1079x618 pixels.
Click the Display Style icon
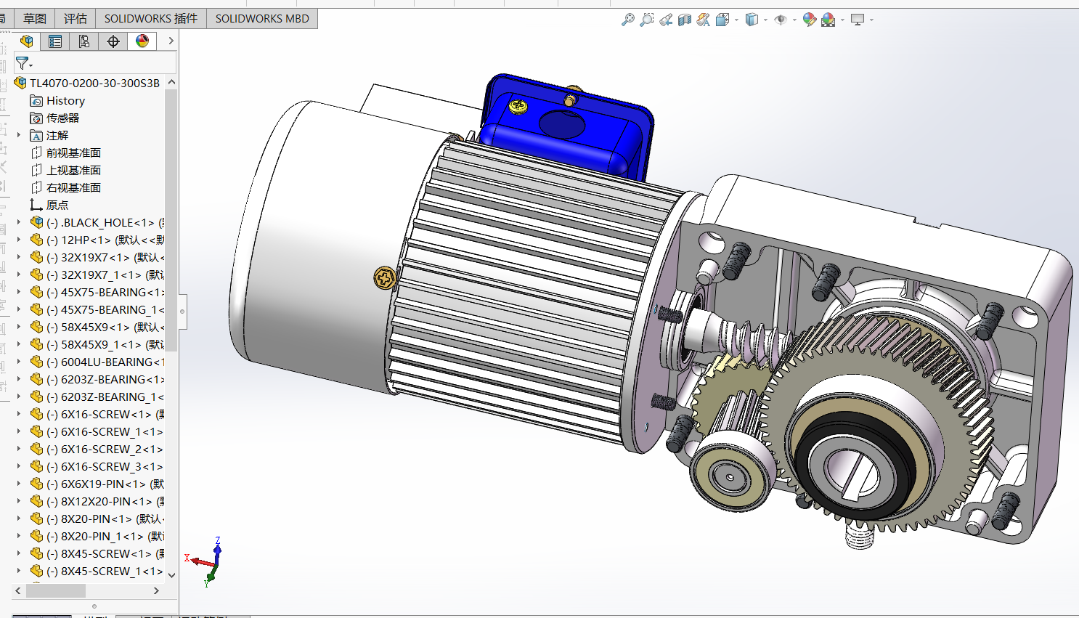(x=752, y=20)
